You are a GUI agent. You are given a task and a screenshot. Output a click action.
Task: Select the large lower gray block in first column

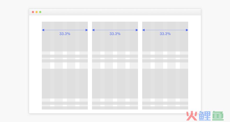(x=65, y=84)
